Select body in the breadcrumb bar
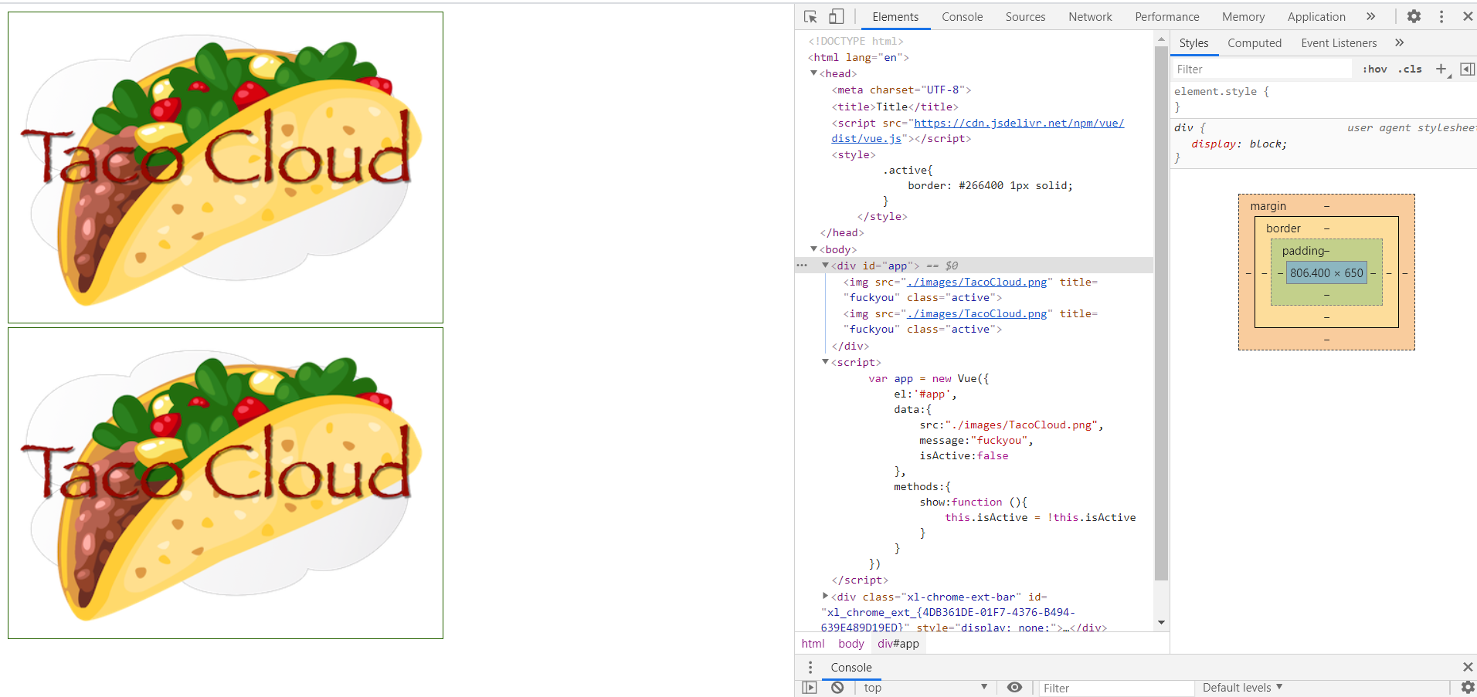 click(x=851, y=643)
